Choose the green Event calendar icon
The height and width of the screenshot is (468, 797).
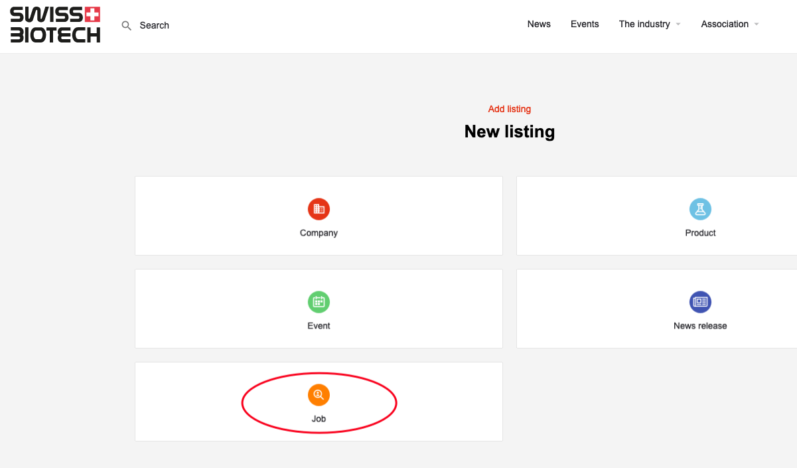[319, 302]
